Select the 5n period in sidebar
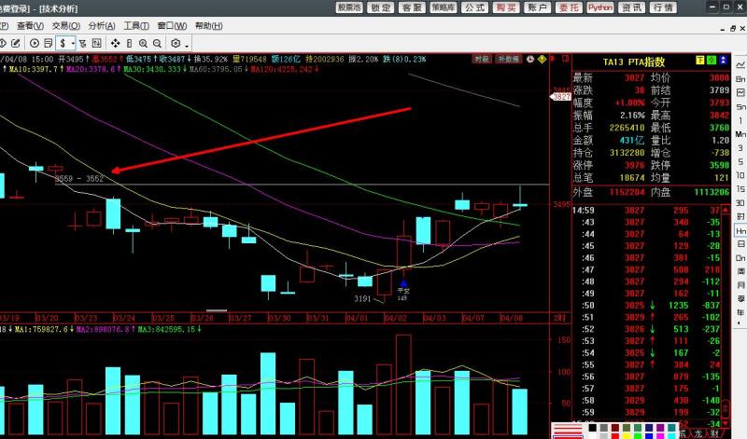This screenshot has width=747, height=439. tap(740, 107)
